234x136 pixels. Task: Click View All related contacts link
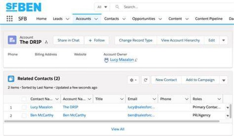[x=118, y=129]
